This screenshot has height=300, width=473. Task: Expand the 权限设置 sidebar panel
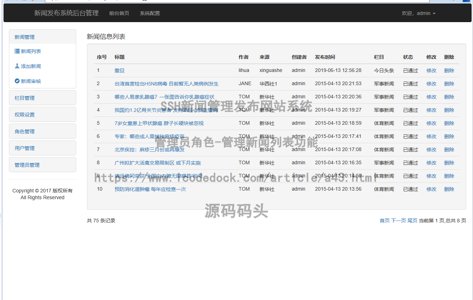[25, 115]
